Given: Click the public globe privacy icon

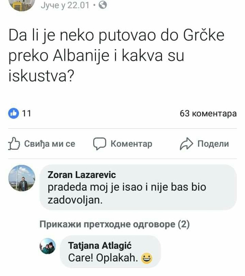Looking at the screenshot, I should pyautogui.click(x=103, y=5).
